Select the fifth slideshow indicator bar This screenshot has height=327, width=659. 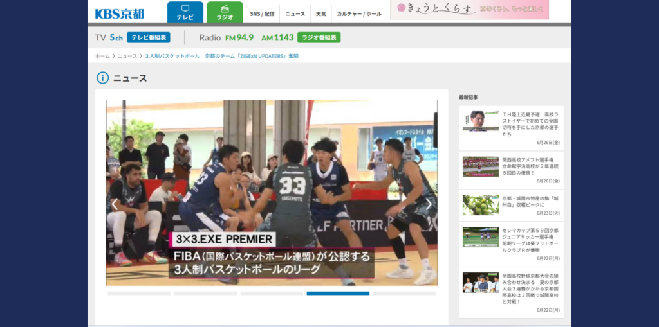404,294
